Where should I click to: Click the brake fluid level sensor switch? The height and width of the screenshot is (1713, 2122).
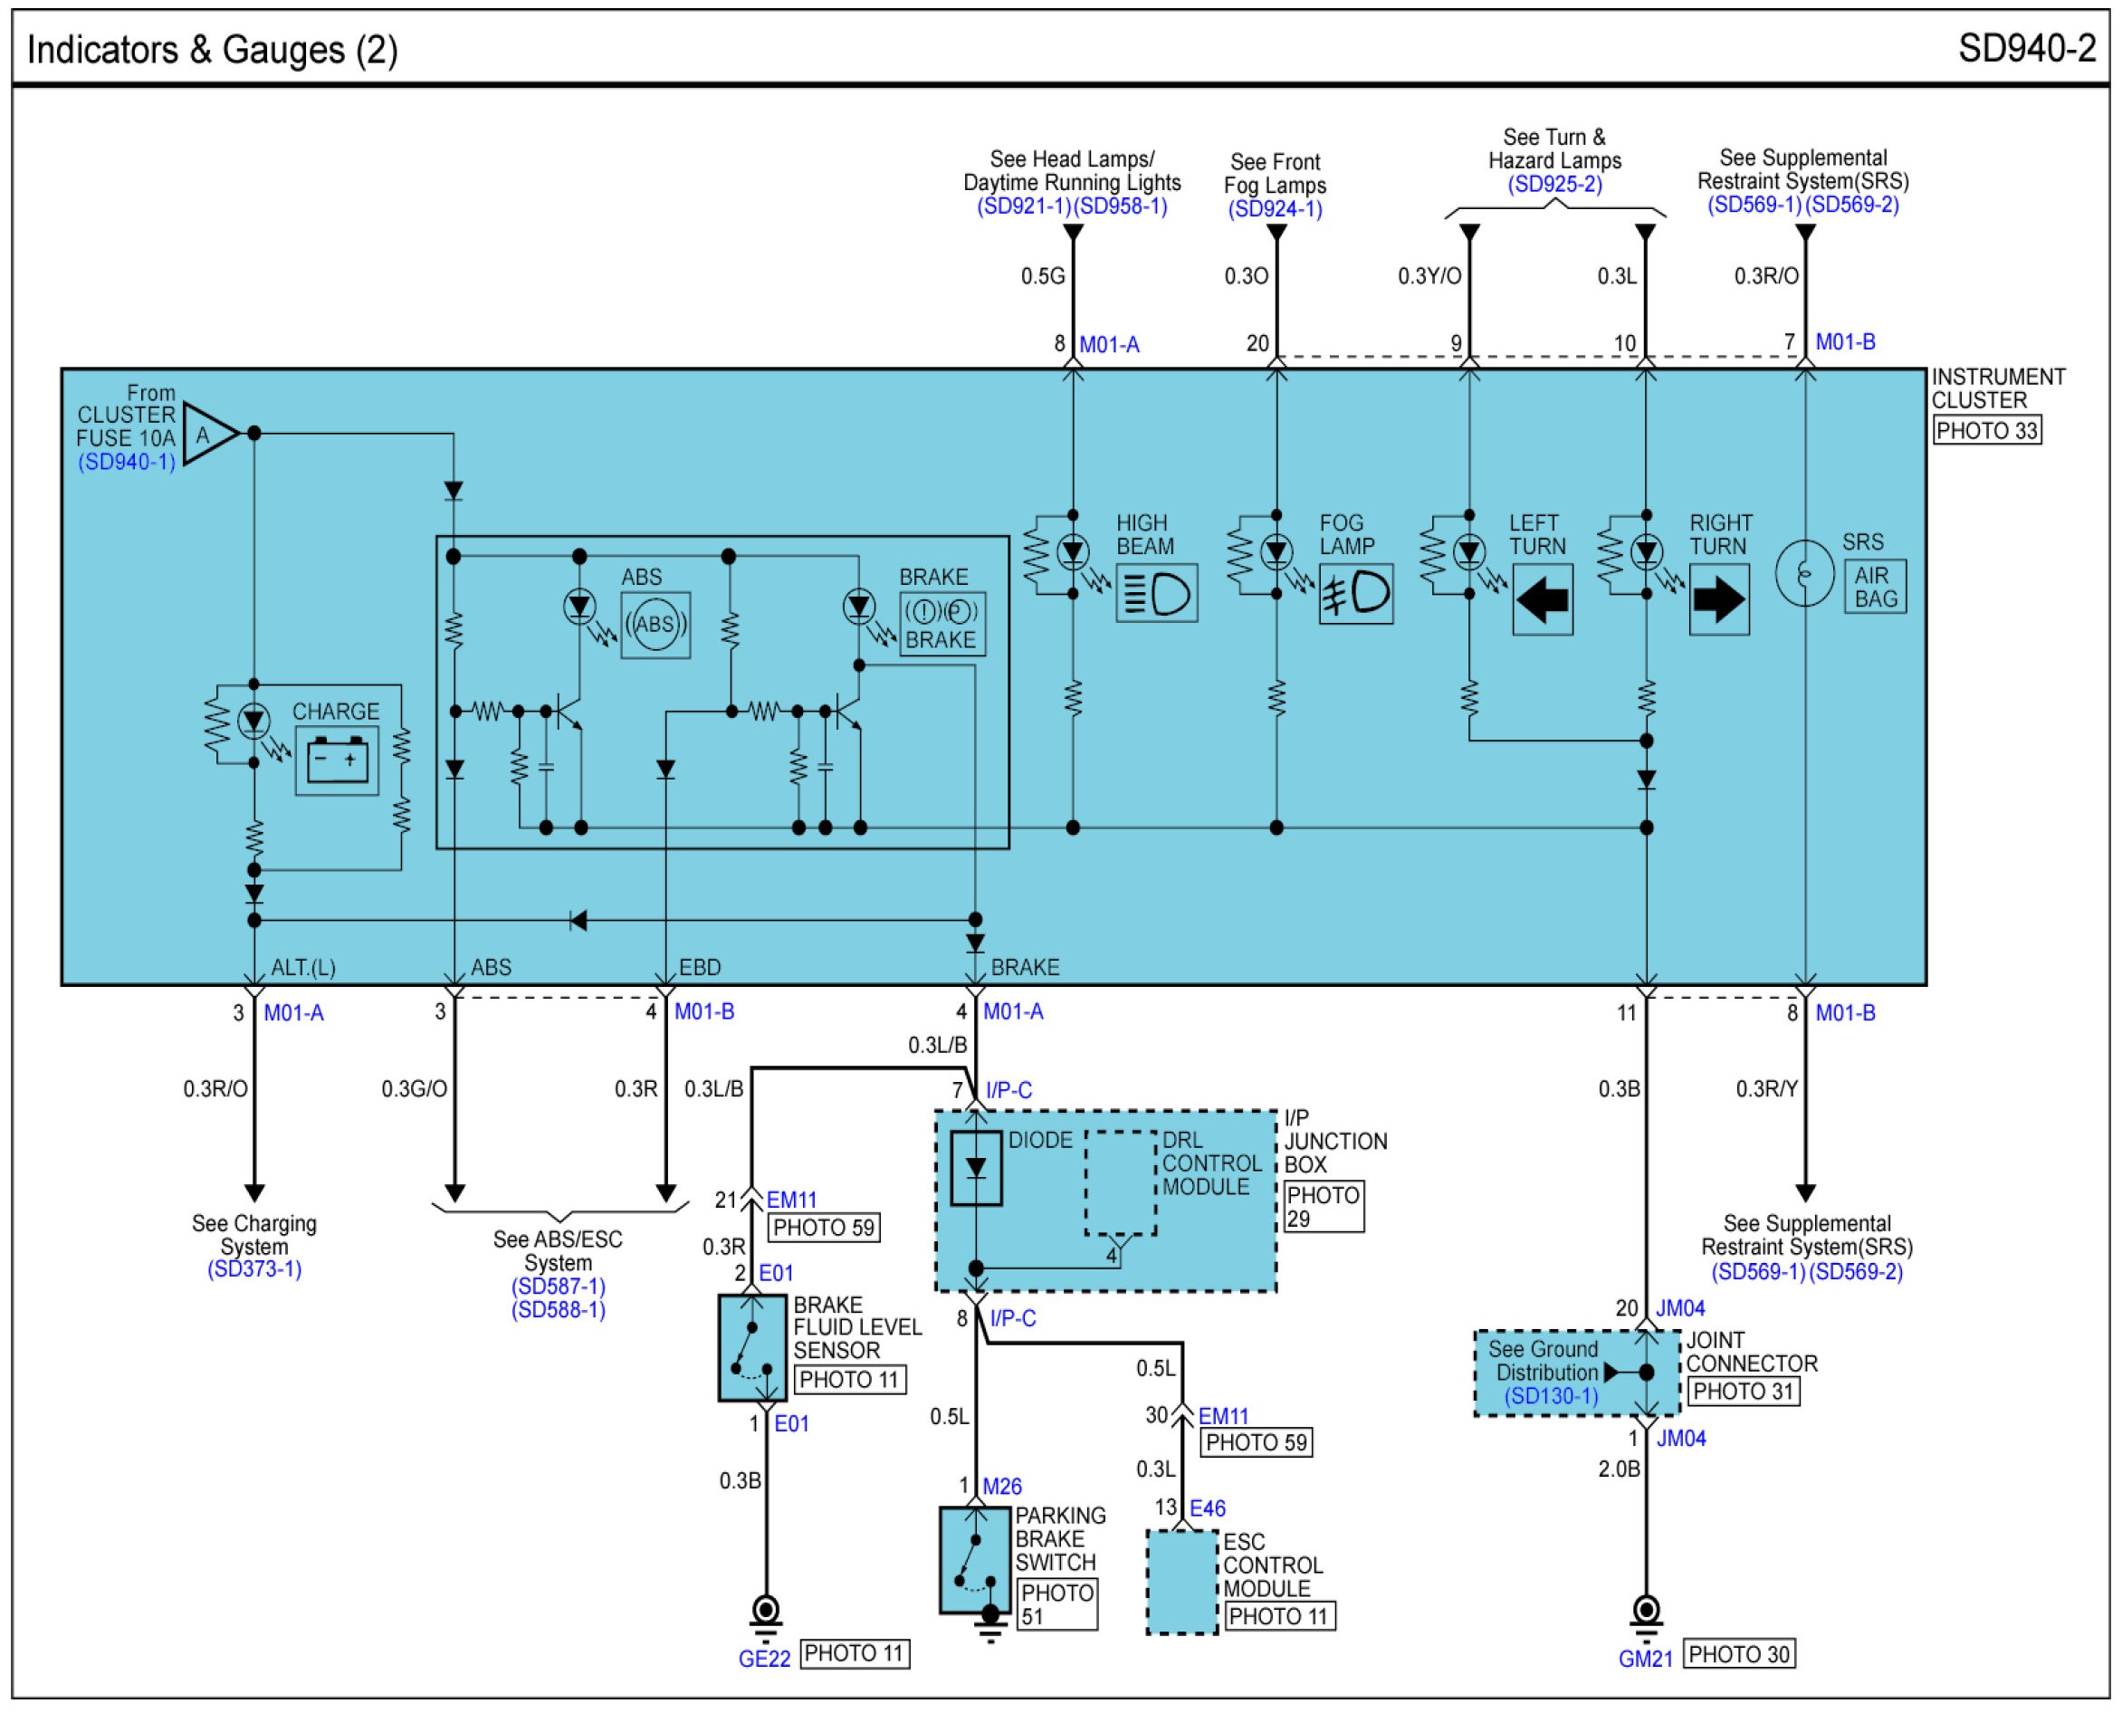pos(751,1348)
